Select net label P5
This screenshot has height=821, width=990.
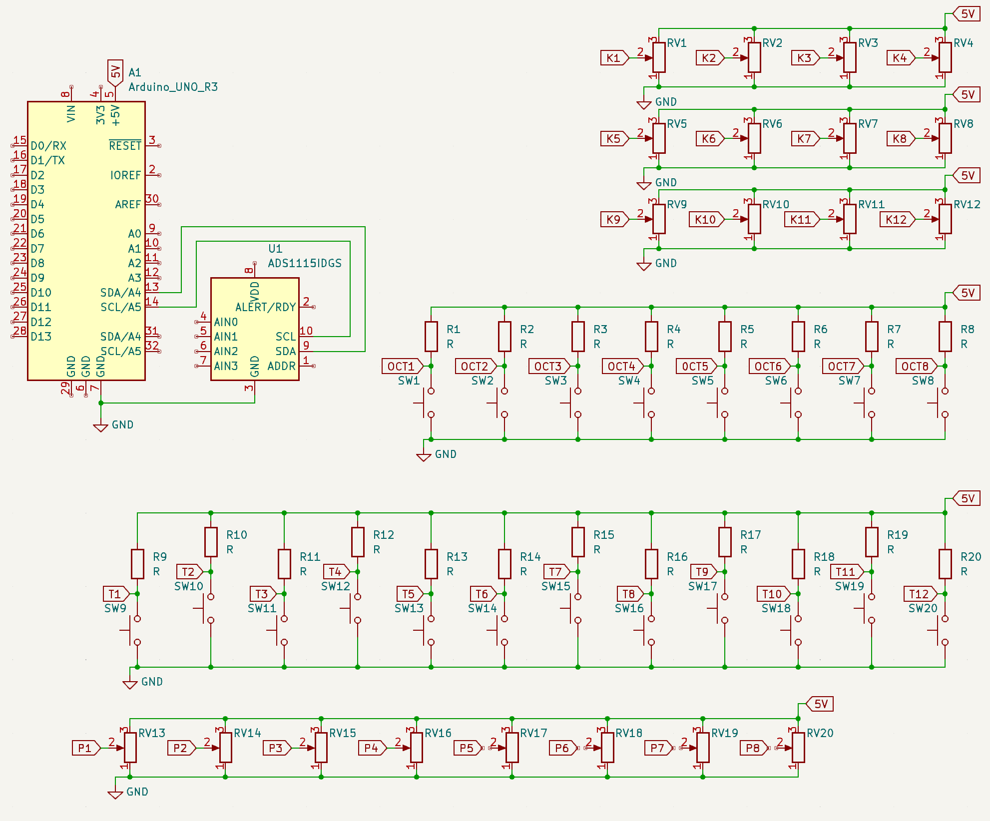468,748
